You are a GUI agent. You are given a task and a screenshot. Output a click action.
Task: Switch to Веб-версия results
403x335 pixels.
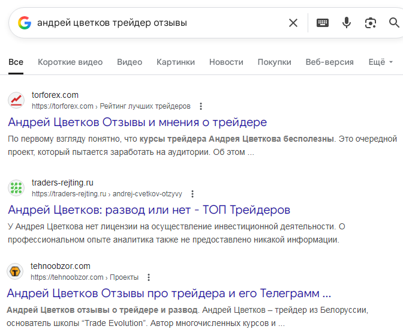[329, 62]
